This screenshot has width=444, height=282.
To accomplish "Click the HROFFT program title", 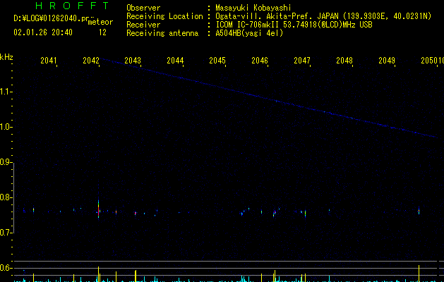I will click(x=72, y=6).
